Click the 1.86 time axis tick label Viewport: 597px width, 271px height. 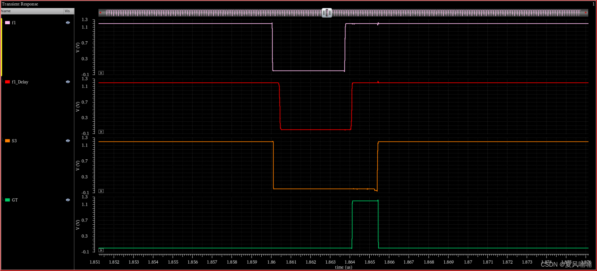pyautogui.click(x=271, y=262)
